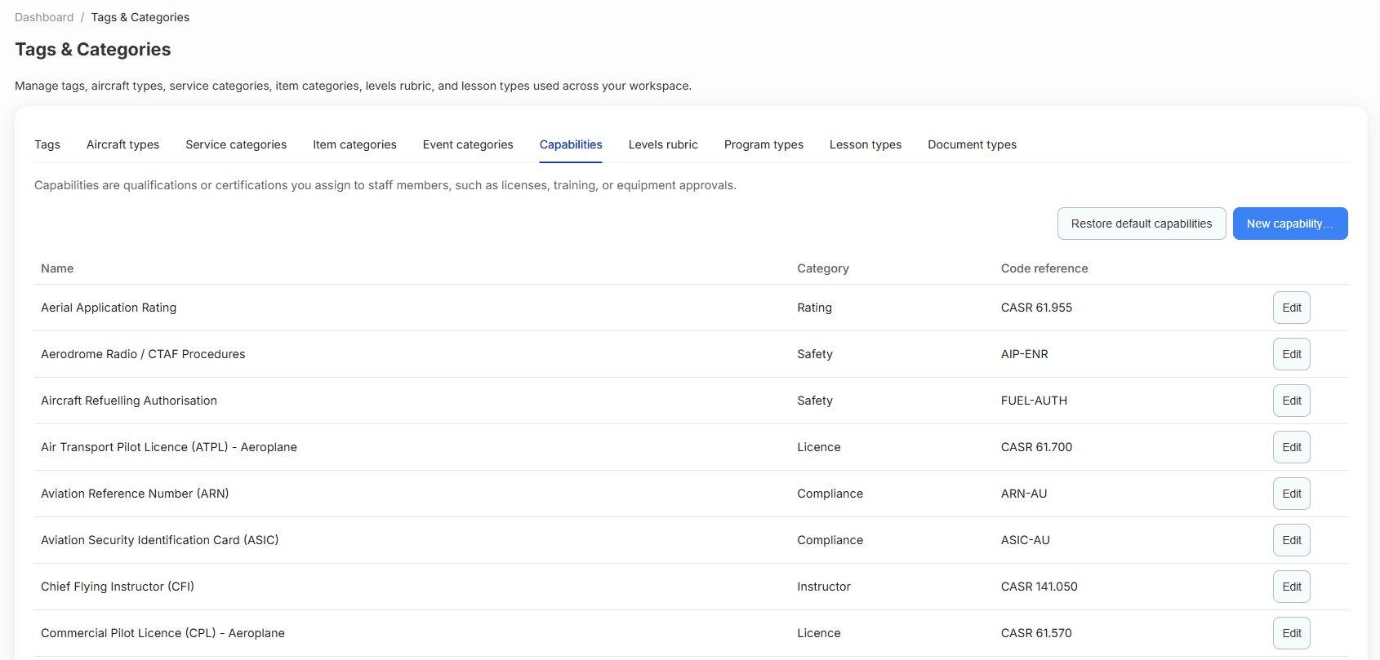Image resolution: width=1380 pixels, height=660 pixels.
Task: Edit Aircraft Refuelling Authorisation capability
Action: pos(1292,401)
